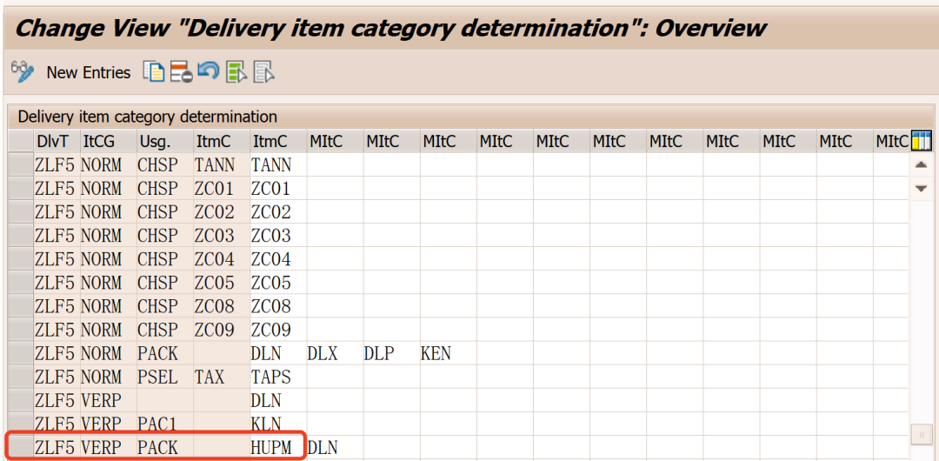Click the Deselect All icon
The height and width of the screenshot is (461, 939).
click(264, 72)
